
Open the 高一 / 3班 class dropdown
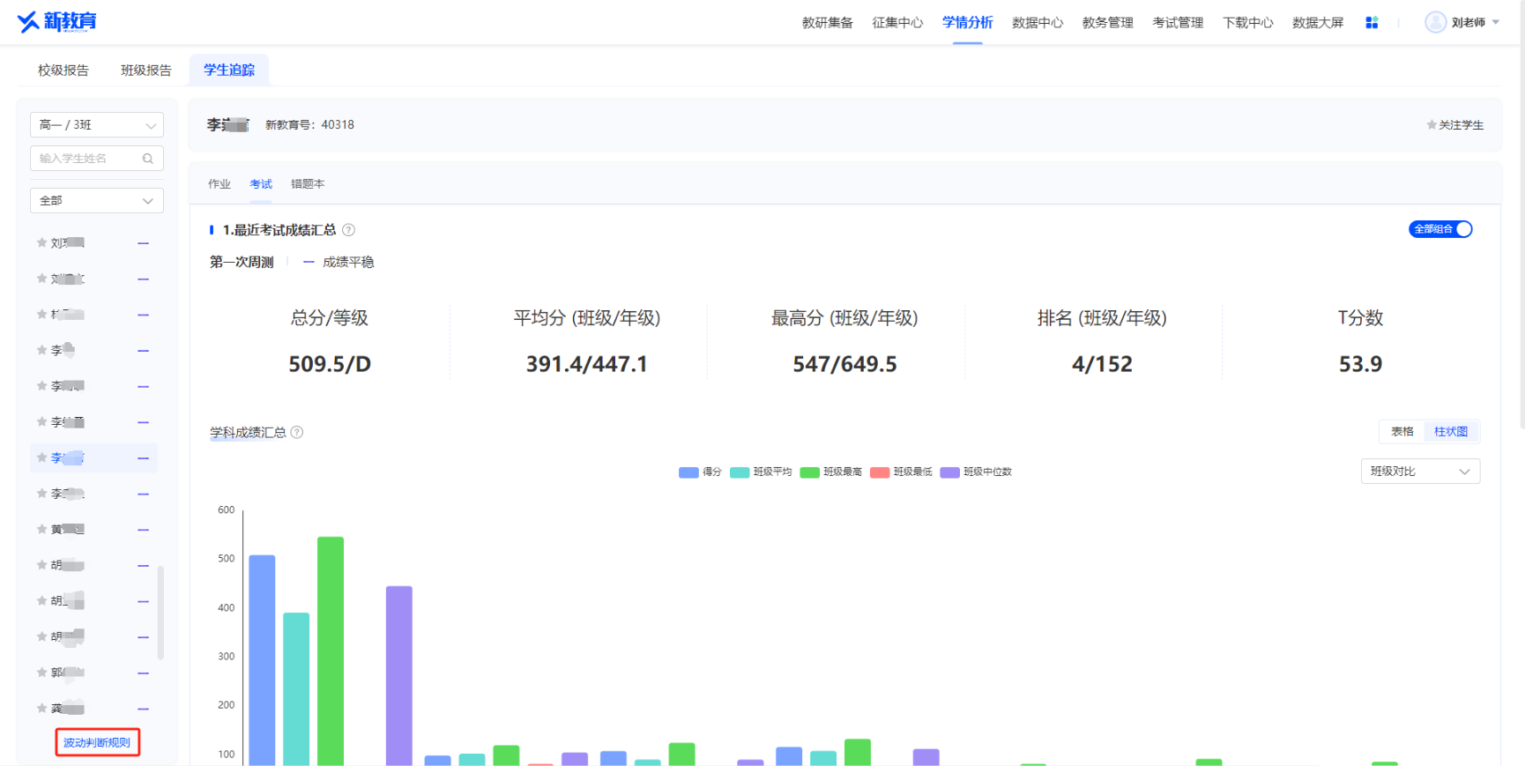click(x=97, y=125)
